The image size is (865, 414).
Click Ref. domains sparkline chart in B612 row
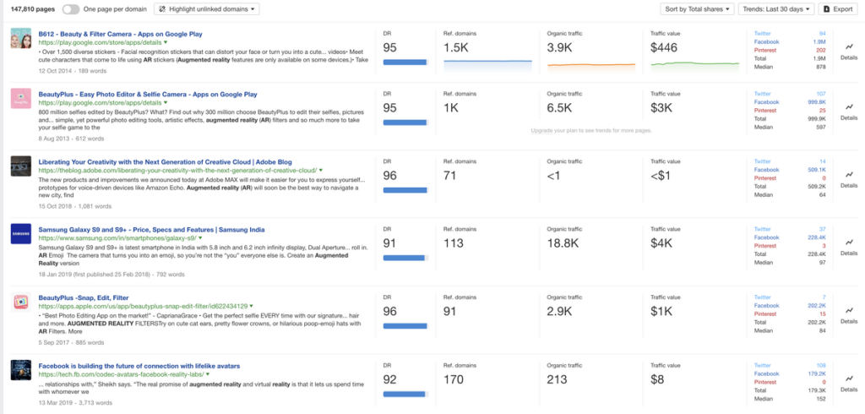487,65
